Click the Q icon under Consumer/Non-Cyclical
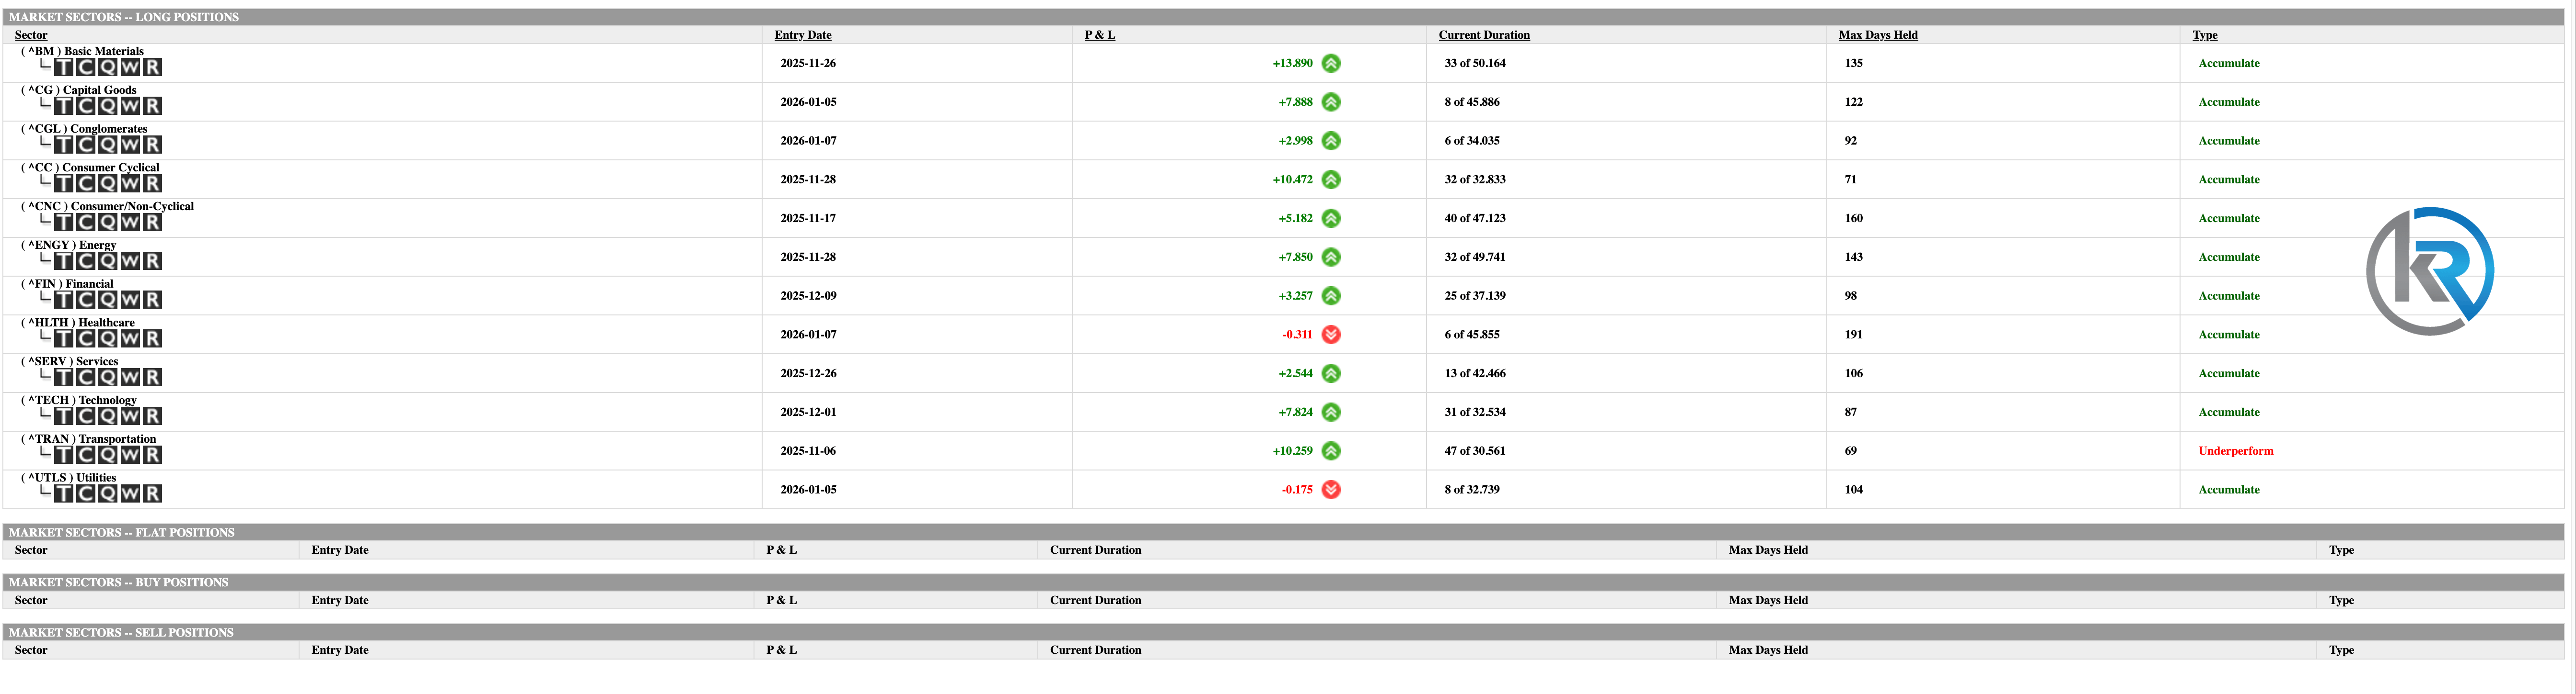This screenshot has width=2576, height=694. coord(108,222)
